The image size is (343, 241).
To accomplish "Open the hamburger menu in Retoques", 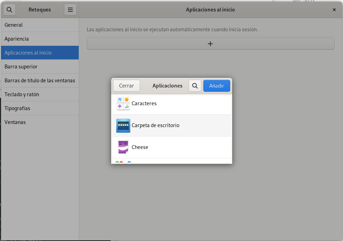I will 70,10.
